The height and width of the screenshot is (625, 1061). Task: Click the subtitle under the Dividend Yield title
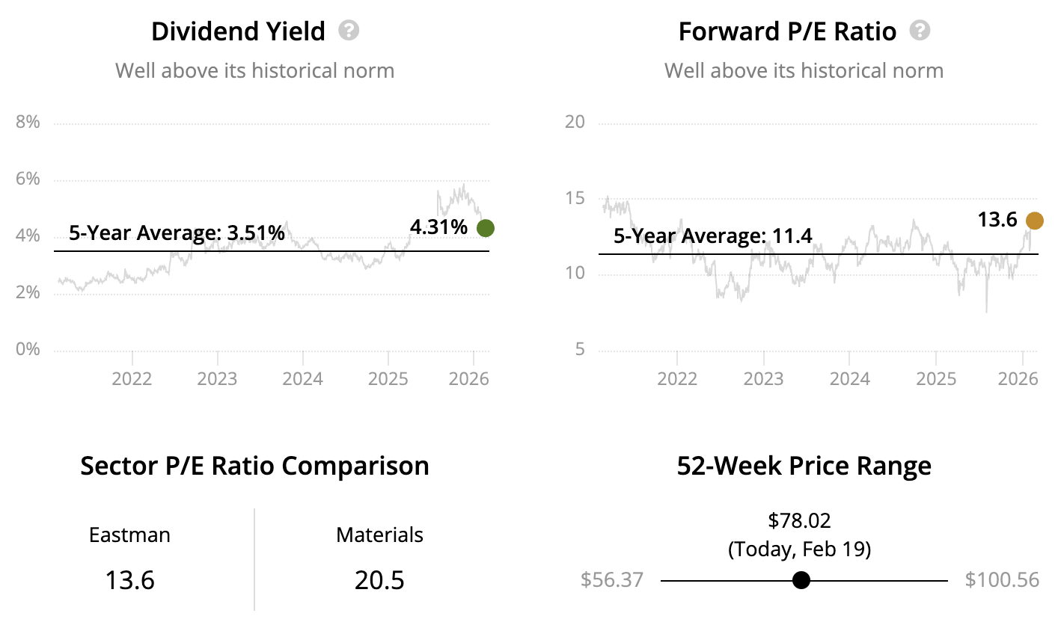[254, 71]
